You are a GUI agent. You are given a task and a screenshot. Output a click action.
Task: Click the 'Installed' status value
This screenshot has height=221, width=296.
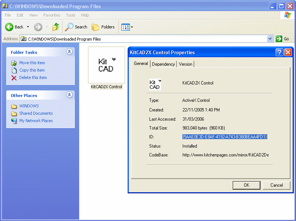pyautogui.click(x=190, y=146)
